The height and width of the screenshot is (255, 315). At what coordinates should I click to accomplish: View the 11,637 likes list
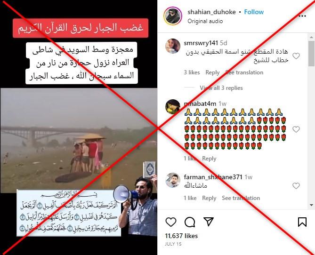tap(181, 236)
